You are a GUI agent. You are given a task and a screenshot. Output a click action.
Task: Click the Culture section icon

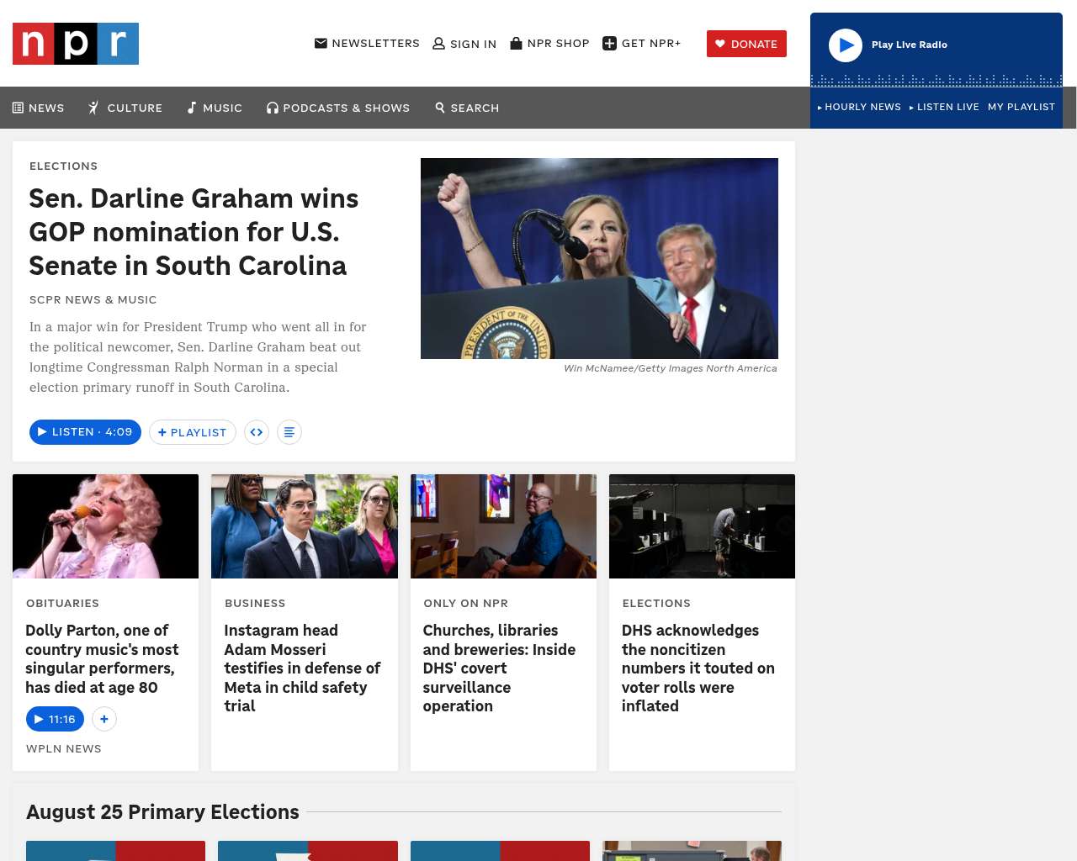(x=94, y=108)
